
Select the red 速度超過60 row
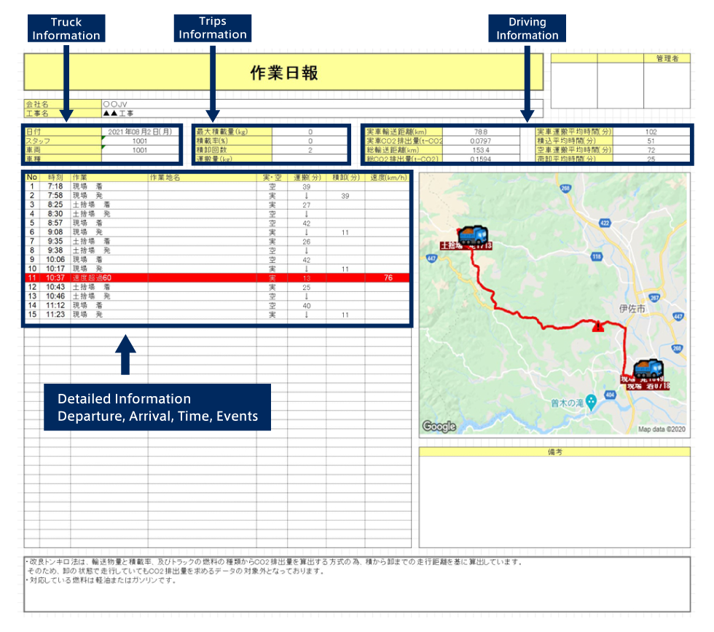coord(217,278)
